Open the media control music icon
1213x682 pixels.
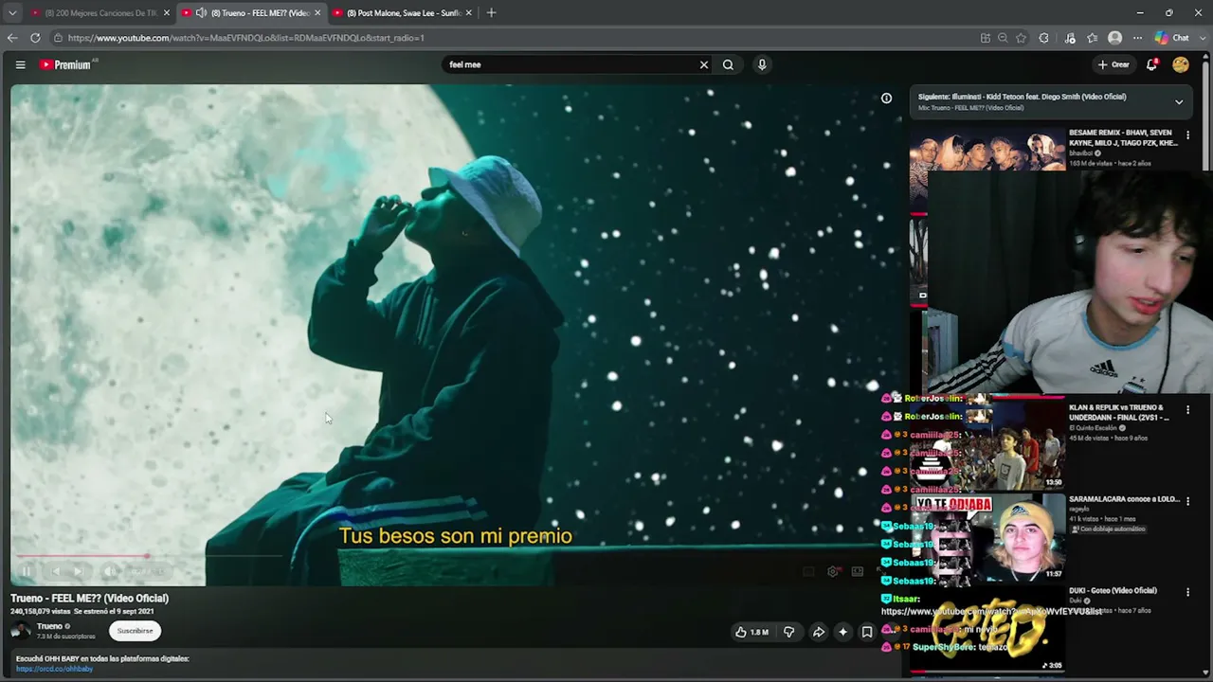[x=1070, y=38]
